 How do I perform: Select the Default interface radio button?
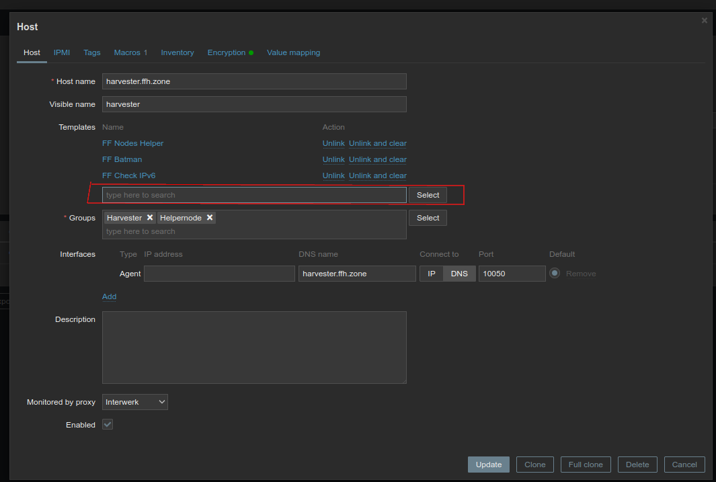(x=555, y=274)
